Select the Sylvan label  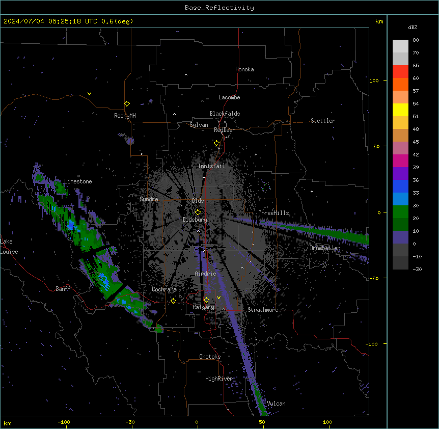coord(199,125)
